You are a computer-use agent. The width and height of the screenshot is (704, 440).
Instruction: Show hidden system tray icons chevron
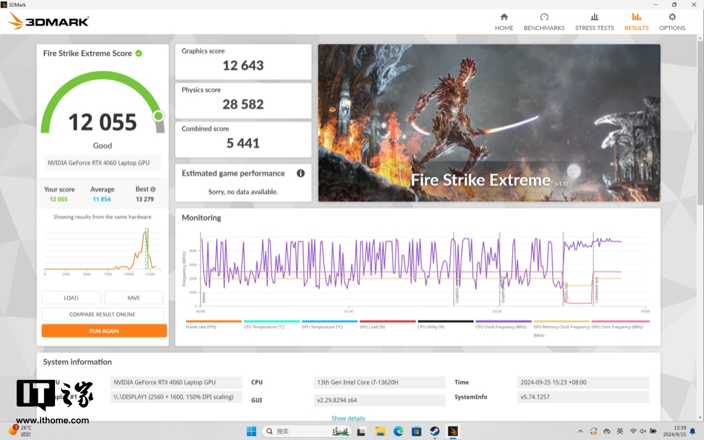pos(581,431)
